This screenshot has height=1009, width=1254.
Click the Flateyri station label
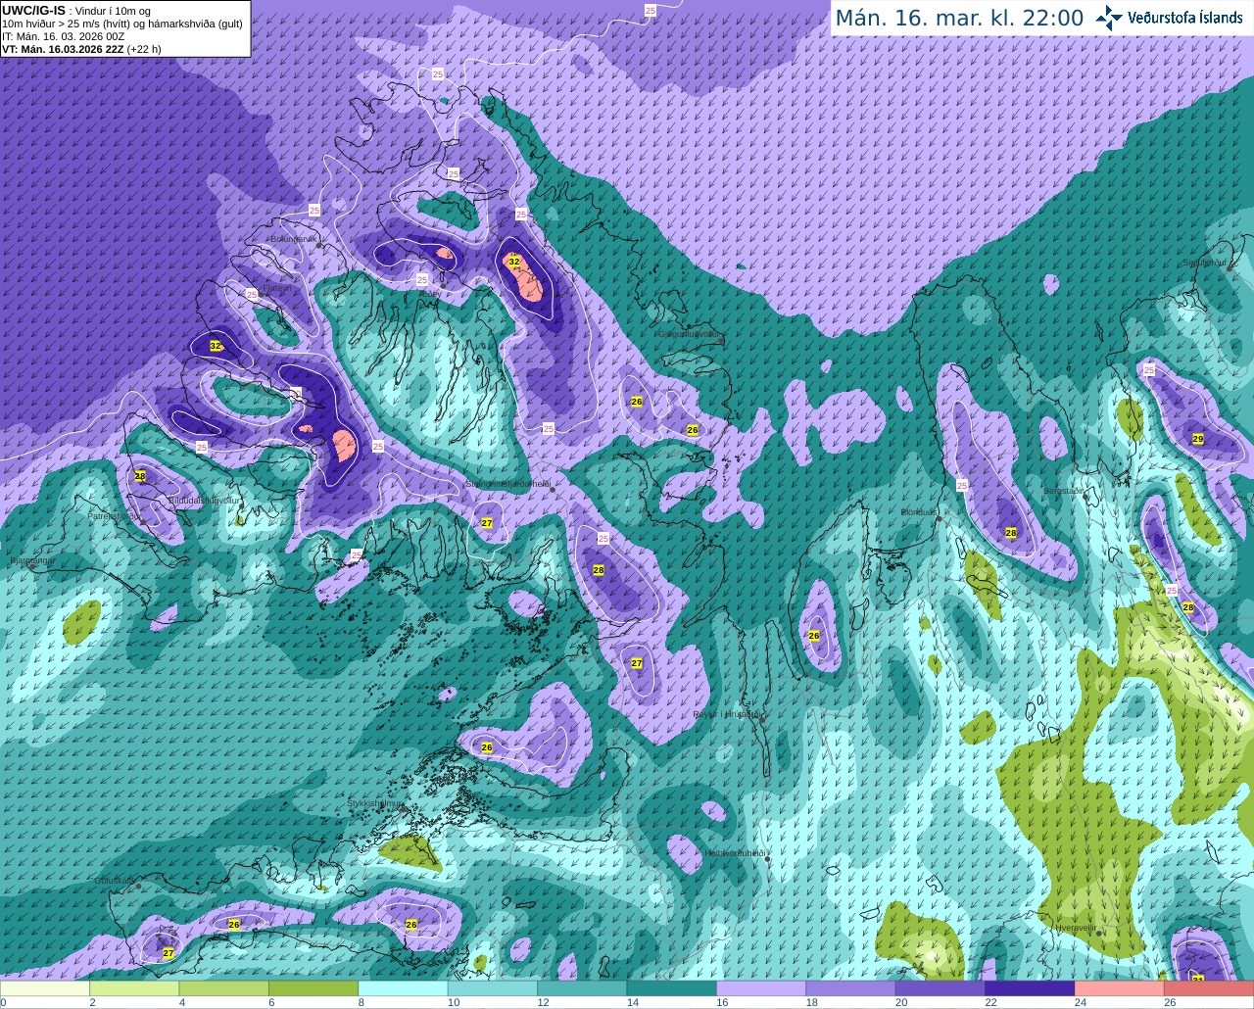277,288
